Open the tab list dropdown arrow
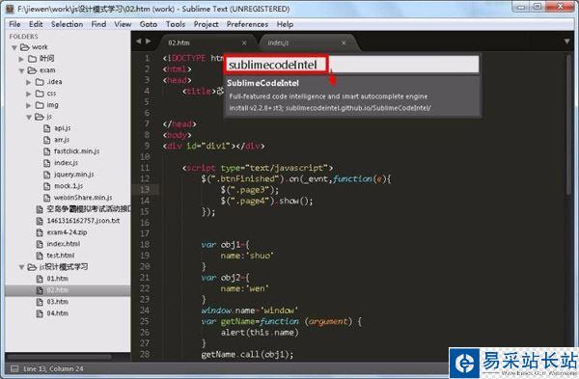This screenshot has height=379, width=579. point(566,41)
